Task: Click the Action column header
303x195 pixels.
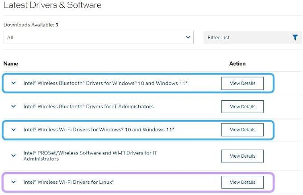Action: (x=237, y=64)
